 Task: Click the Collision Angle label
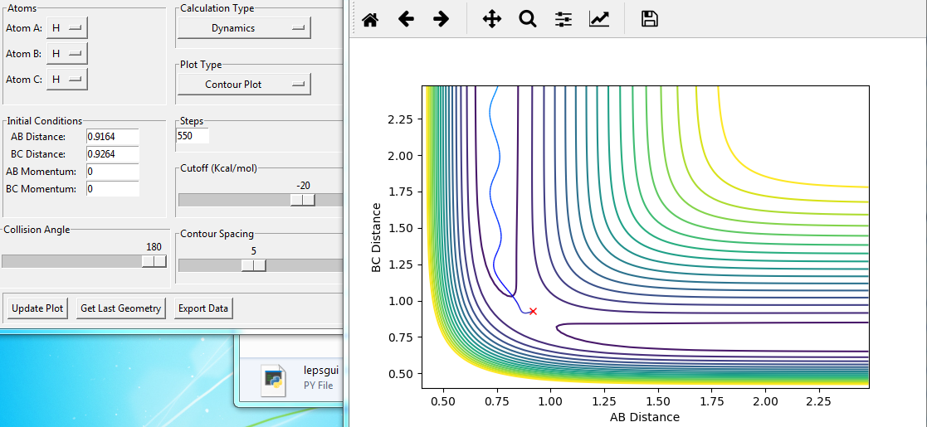[x=37, y=230]
